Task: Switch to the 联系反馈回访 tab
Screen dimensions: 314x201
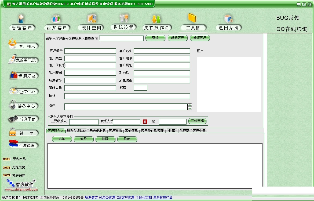Action: (x=77, y=131)
